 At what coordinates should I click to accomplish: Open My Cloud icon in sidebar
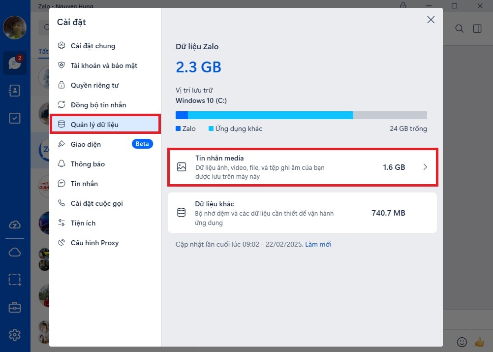tap(14, 252)
